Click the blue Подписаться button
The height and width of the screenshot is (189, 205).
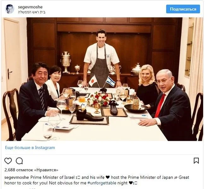[183, 9]
